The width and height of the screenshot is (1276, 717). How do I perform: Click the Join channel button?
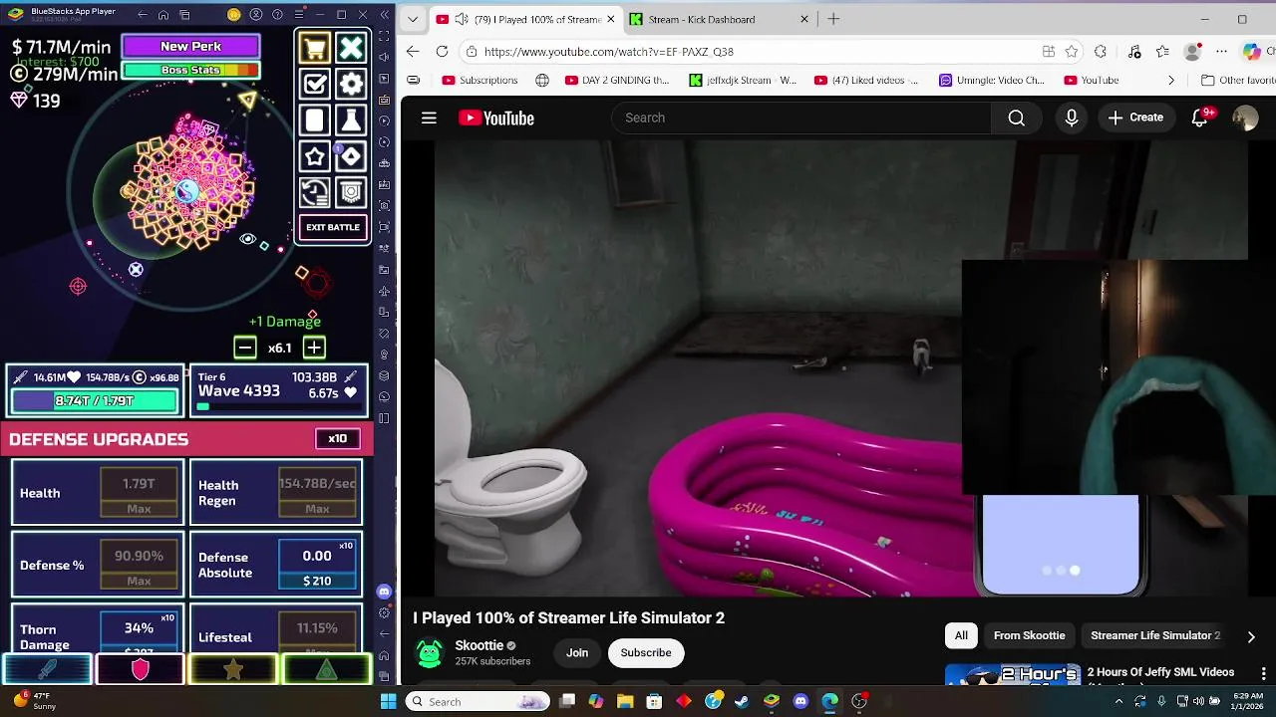[x=577, y=652]
